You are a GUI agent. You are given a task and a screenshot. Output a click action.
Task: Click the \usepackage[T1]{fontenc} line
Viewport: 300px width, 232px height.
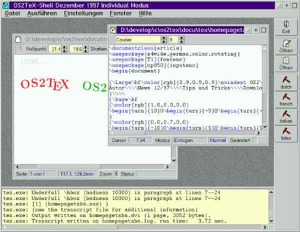147,59
